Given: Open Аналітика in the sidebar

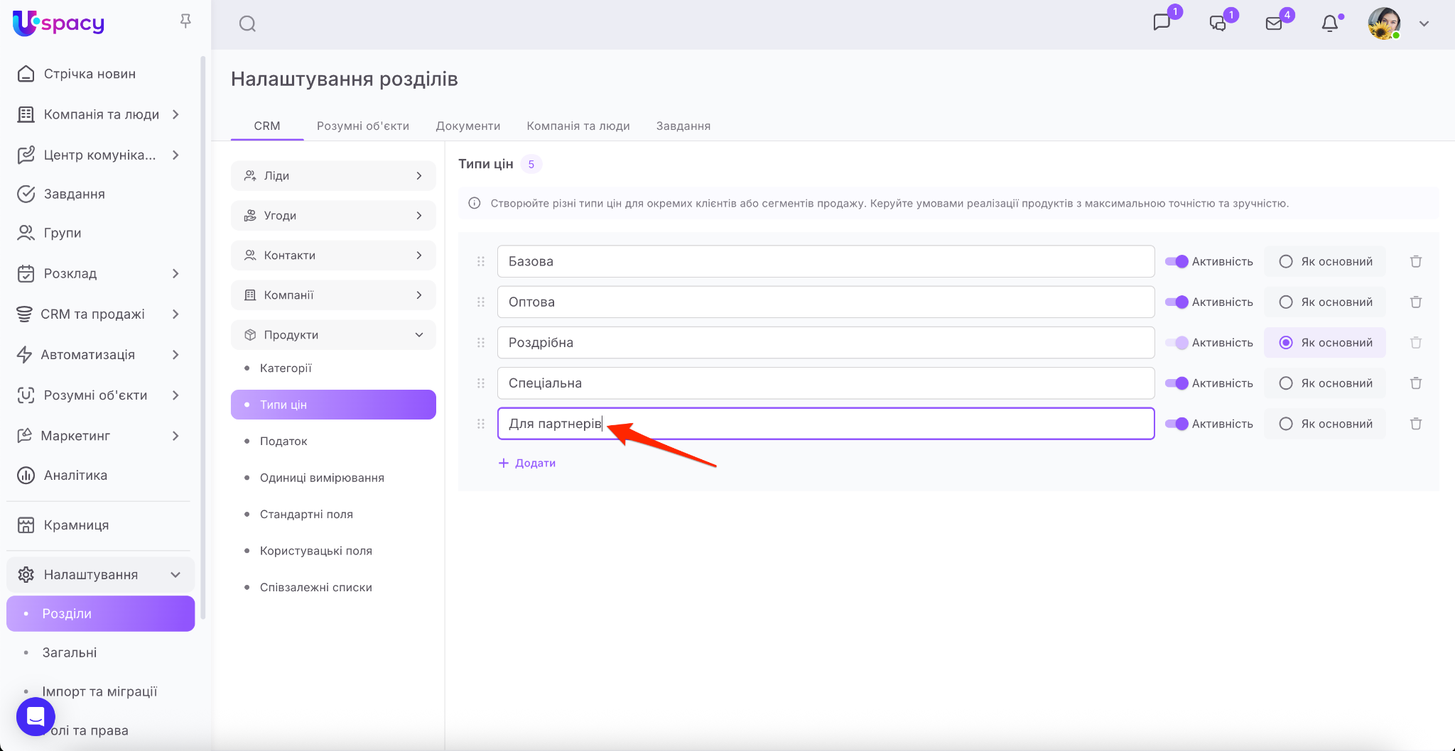Looking at the screenshot, I should [x=75, y=476].
